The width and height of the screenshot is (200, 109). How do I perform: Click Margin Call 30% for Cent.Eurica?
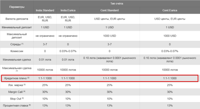tap(170, 92)
